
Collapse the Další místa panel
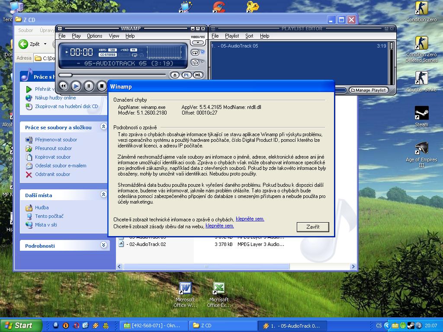[103, 195]
